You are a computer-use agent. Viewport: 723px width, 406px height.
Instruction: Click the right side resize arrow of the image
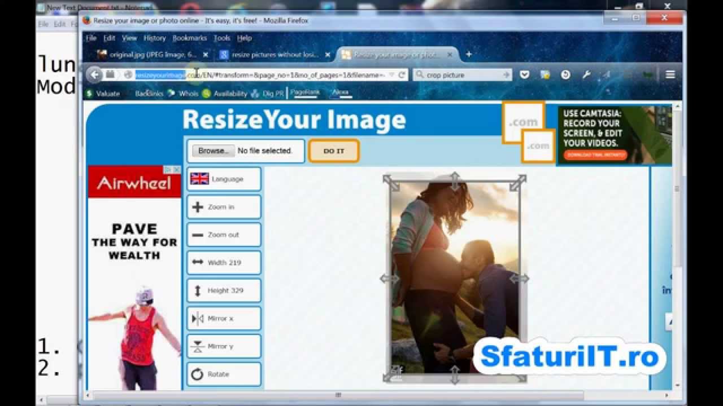click(519, 279)
